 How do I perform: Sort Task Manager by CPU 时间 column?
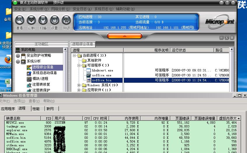(100, 118)
